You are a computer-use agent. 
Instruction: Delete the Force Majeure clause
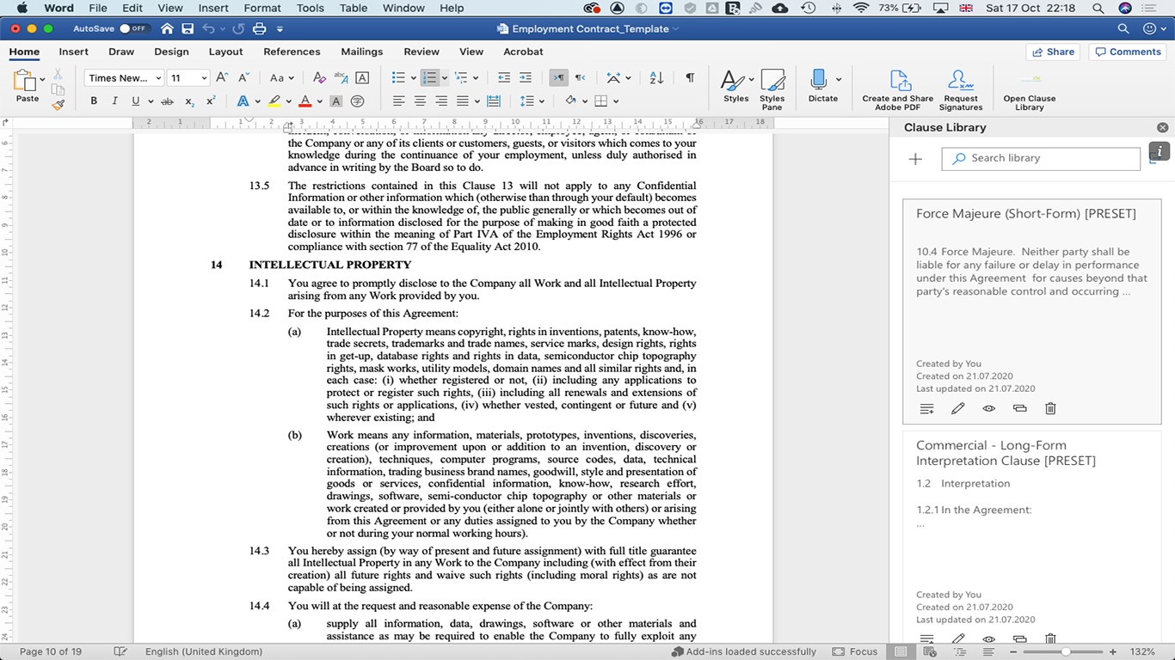(1050, 409)
